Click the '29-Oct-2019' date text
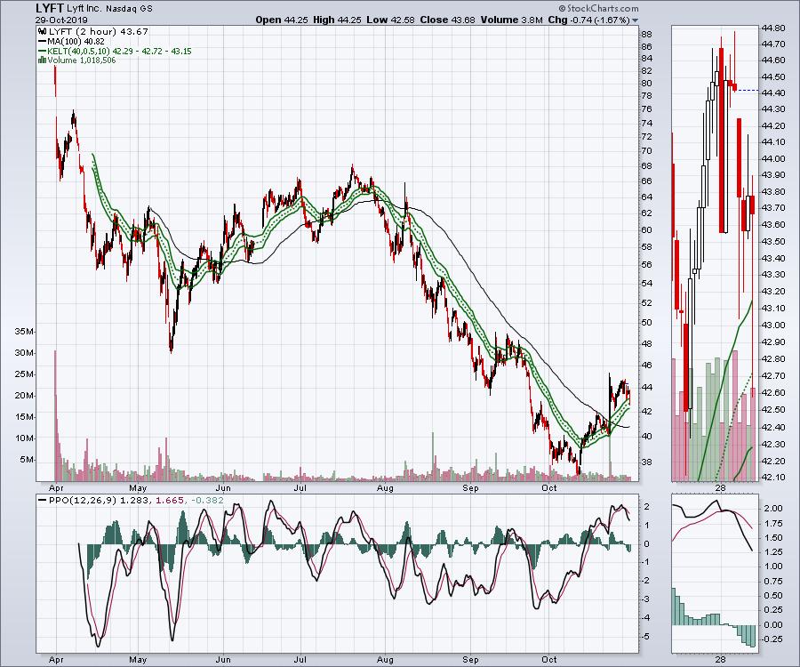 coord(61,20)
